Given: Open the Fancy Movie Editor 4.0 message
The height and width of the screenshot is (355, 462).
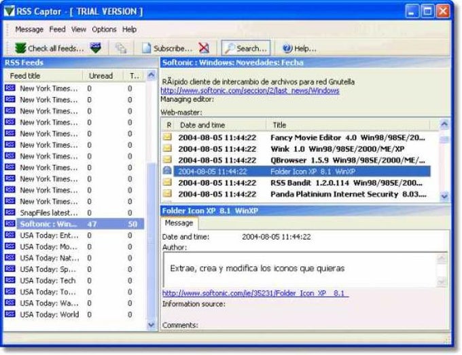Looking at the screenshot, I should tap(296, 138).
